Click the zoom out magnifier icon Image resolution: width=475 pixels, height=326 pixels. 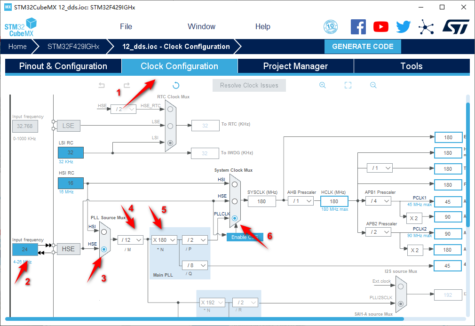click(x=373, y=85)
